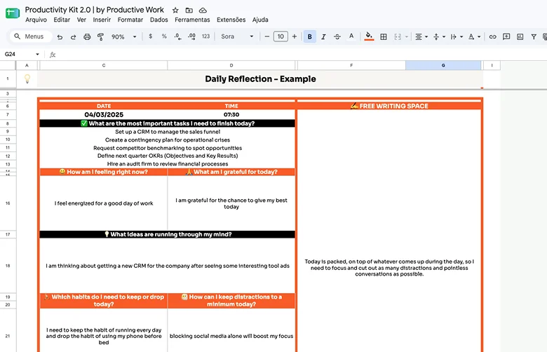Select column C header
Viewport: 547px width, 352px height.
tap(104, 65)
